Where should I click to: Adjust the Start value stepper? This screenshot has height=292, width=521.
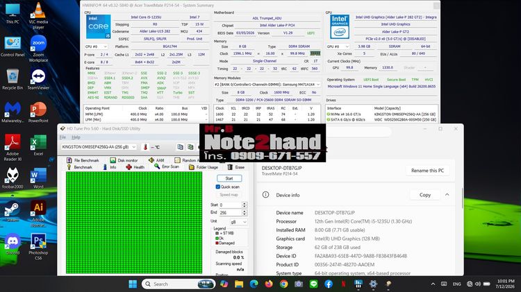[x=245, y=205]
